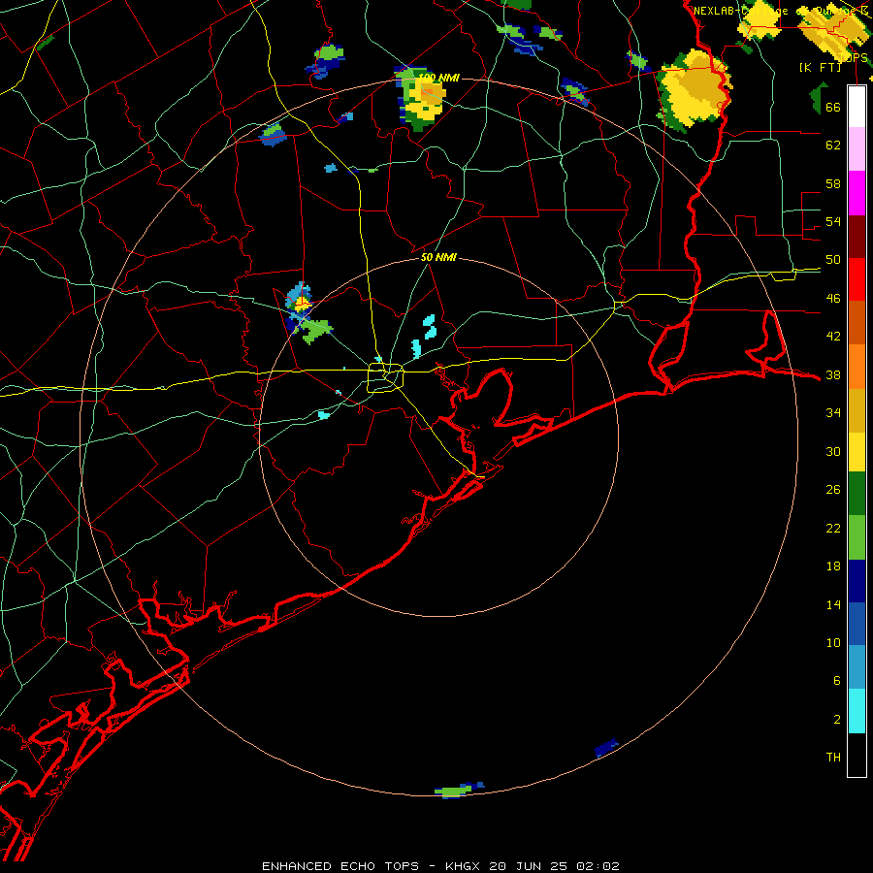
Task: Click the "100 NMI" range ring label
Action: coord(438,78)
